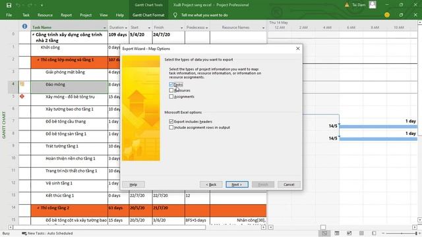
Task: Click the Redo arrow icon
Action: (30, 5)
